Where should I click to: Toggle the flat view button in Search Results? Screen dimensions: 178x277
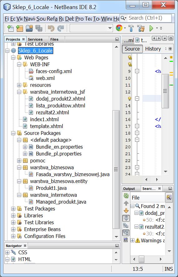126,232
